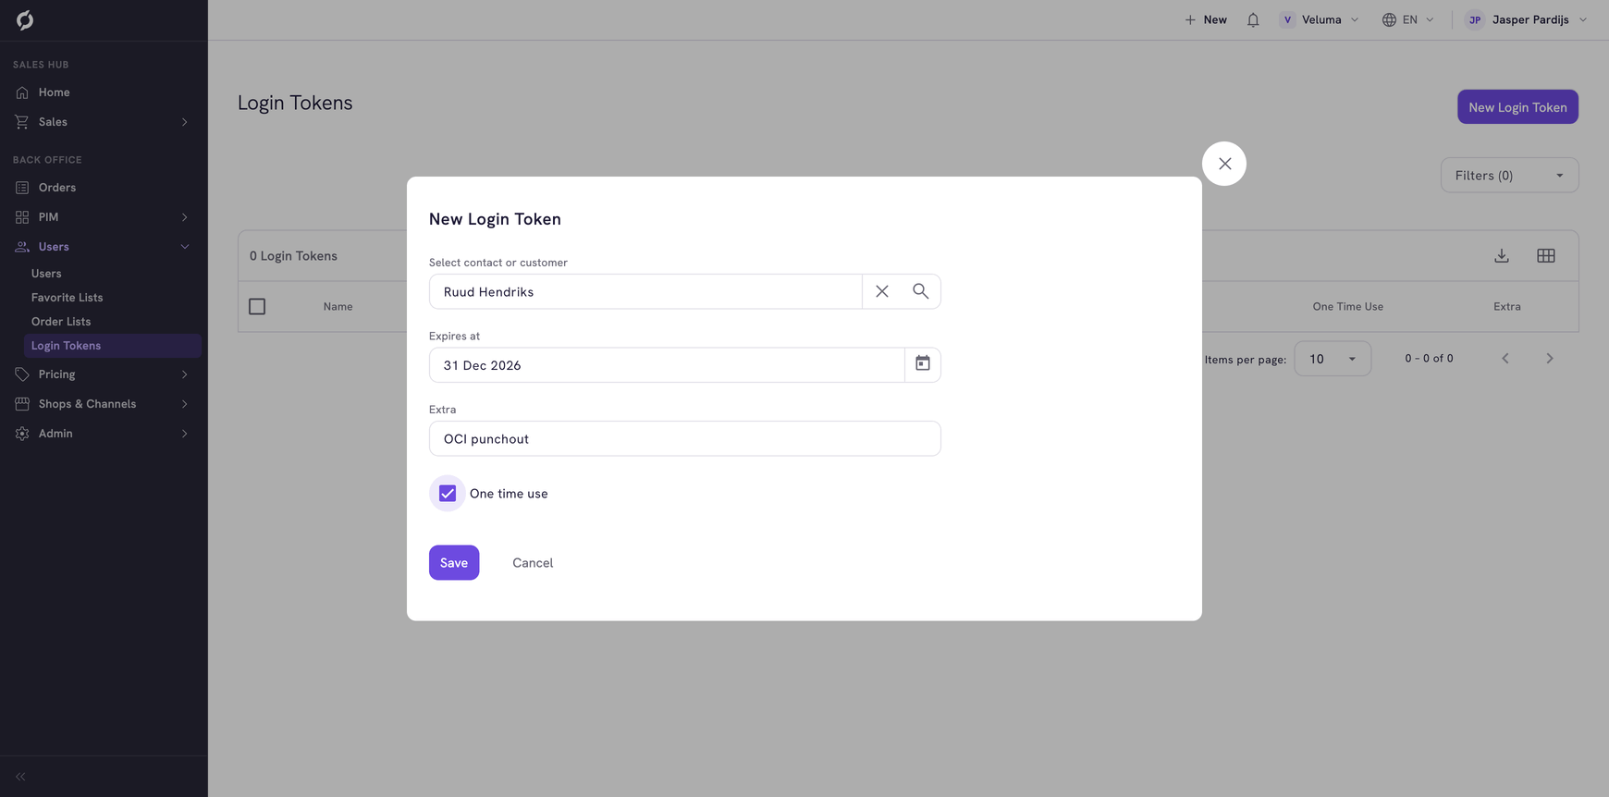This screenshot has width=1609, height=797.
Task: Click the V tenant badge
Action: click(x=1287, y=19)
